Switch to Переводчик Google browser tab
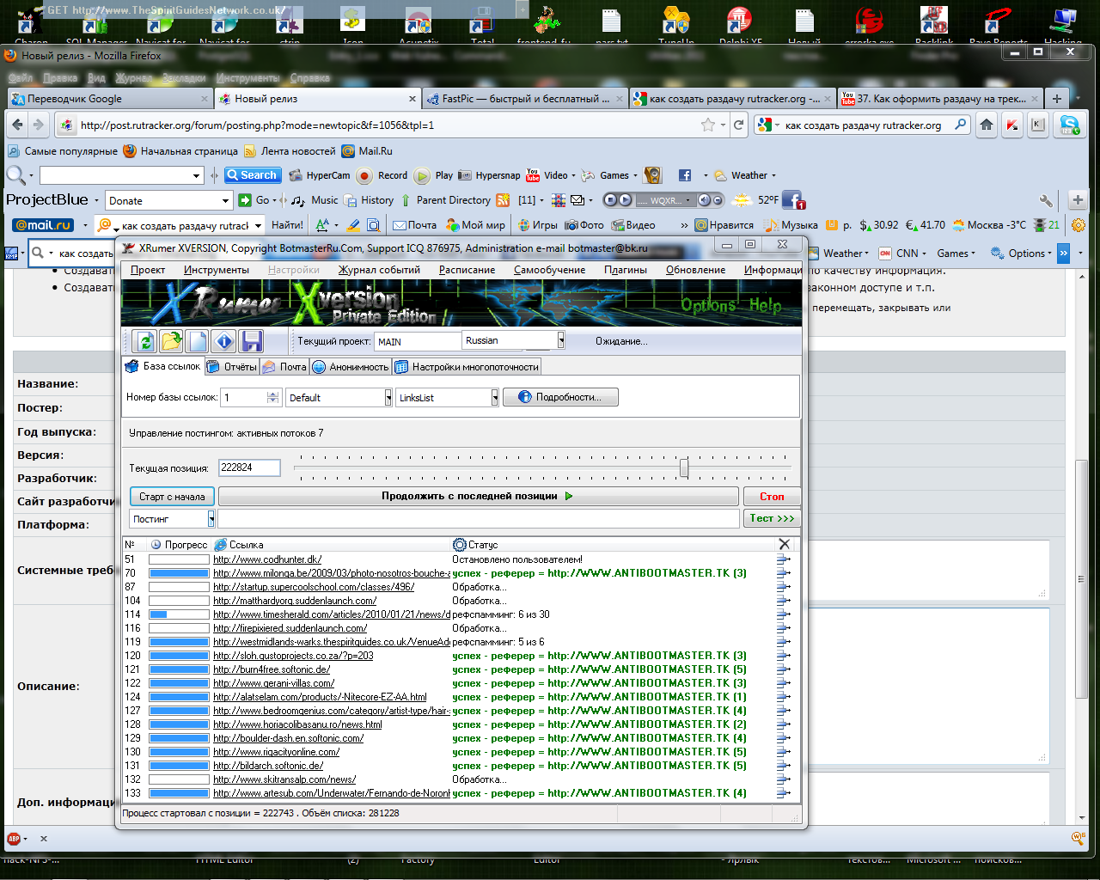Screen dimensions: 1100x880 (109, 99)
